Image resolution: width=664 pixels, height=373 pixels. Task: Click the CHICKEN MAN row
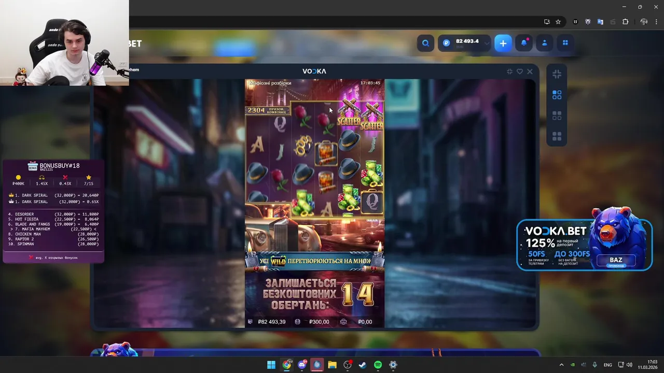click(53, 234)
